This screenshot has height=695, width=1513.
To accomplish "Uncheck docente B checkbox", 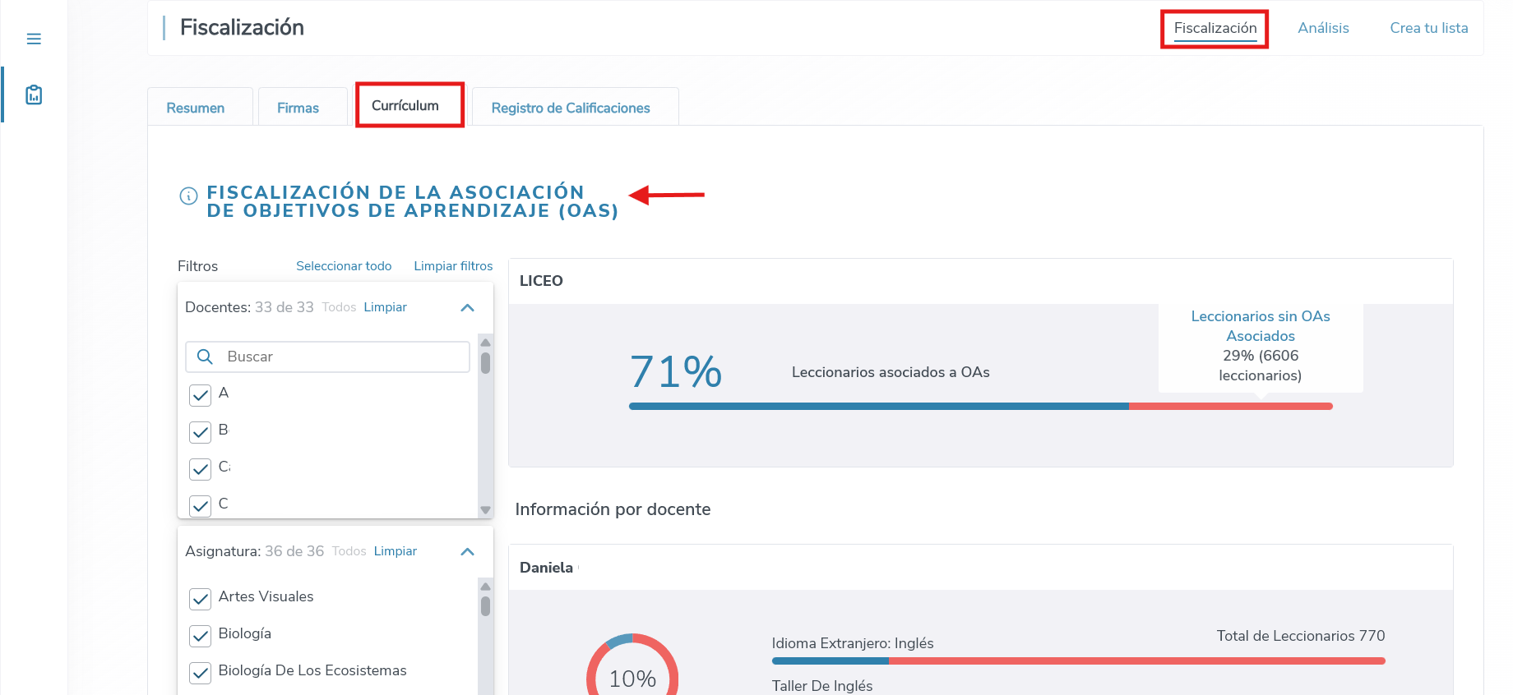I will [x=201, y=432].
